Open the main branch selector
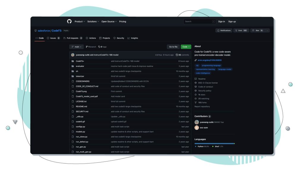 point(76,47)
